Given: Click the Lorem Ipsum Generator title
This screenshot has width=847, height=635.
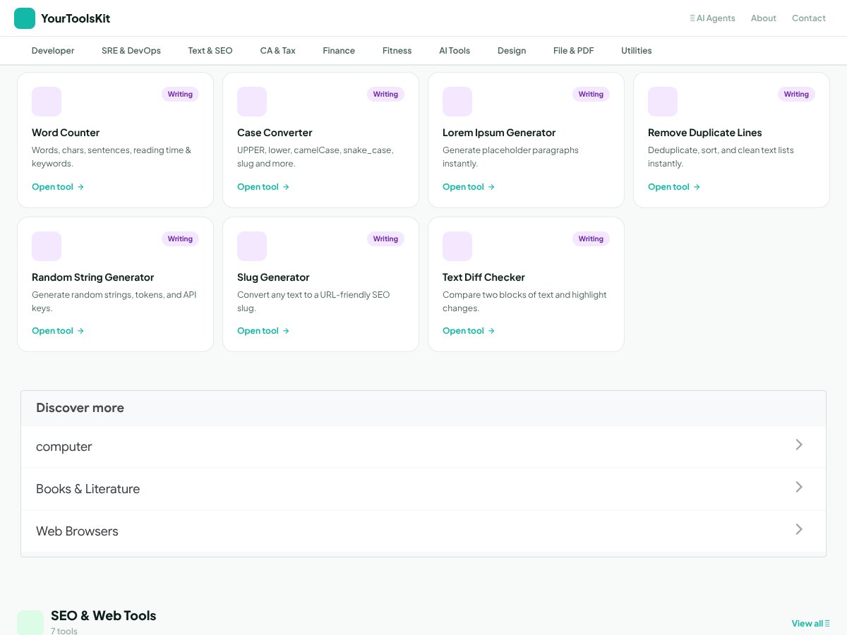Looking at the screenshot, I should point(499,133).
